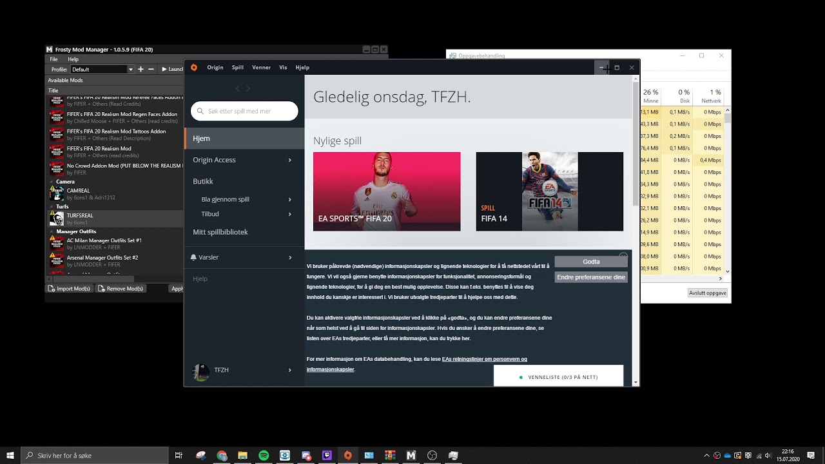The width and height of the screenshot is (825, 464).
Task: Select FIFER's FIFA 20 Realism Mod Tattoos Addon
Action: point(116,134)
